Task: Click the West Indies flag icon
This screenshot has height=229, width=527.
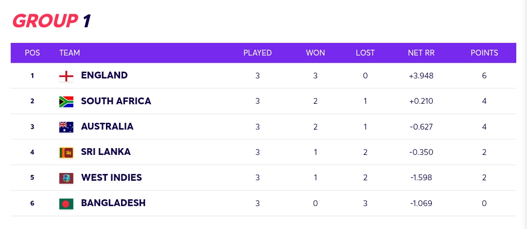Action: pyautogui.click(x=66, y=178)
